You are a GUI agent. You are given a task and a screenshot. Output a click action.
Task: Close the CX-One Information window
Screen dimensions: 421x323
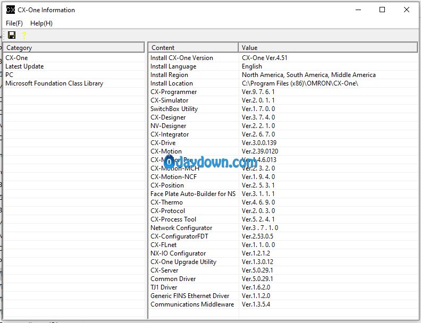pyautogui.click(x=407, y=10)
